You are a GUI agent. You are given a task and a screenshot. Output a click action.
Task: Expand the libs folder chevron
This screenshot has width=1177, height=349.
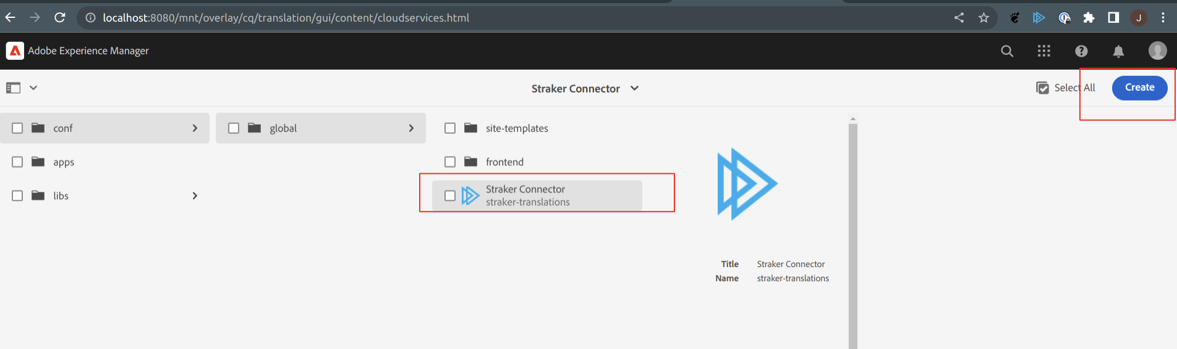[195, 195]
